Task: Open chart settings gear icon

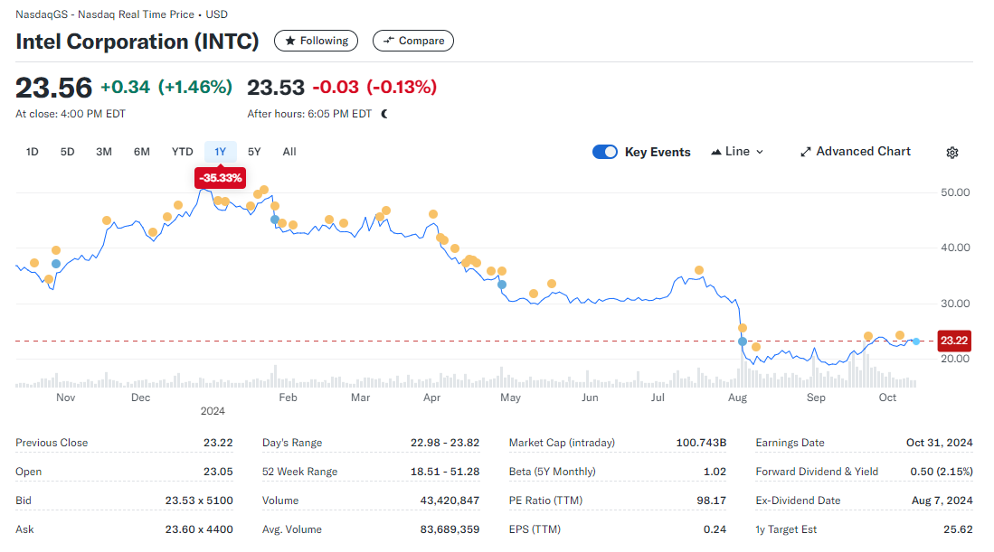Action: point(952,153)
